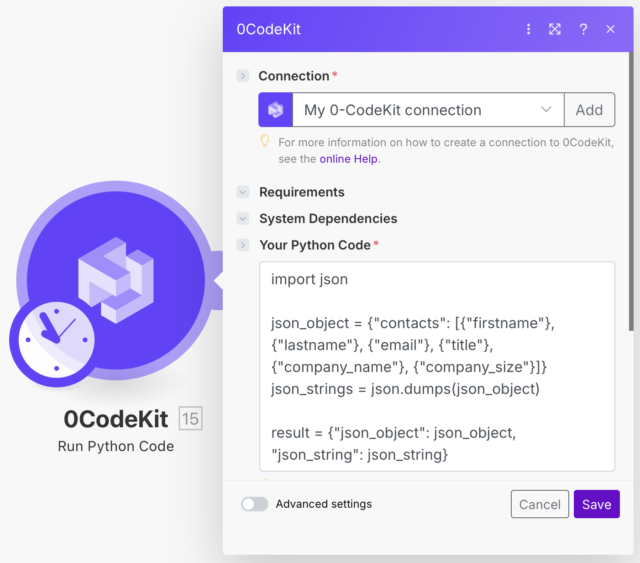Open the three-dot options menu in 0CodeKit header
Screen dimensions: 640x563
coord(529,29)
